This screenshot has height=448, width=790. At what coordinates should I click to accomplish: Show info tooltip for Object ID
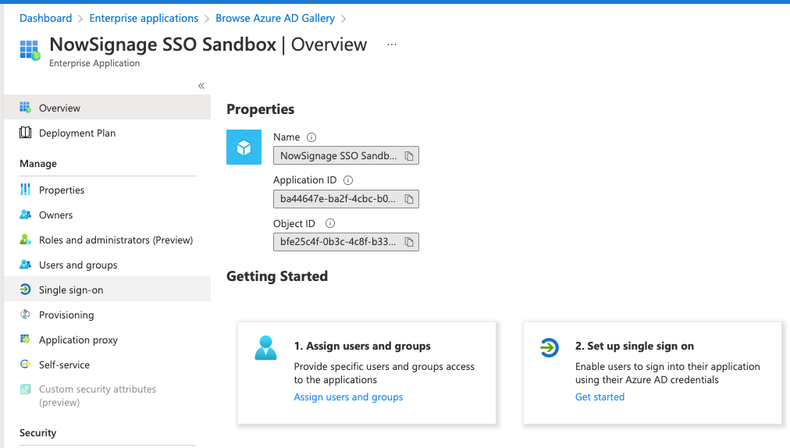tap(330, 224)
